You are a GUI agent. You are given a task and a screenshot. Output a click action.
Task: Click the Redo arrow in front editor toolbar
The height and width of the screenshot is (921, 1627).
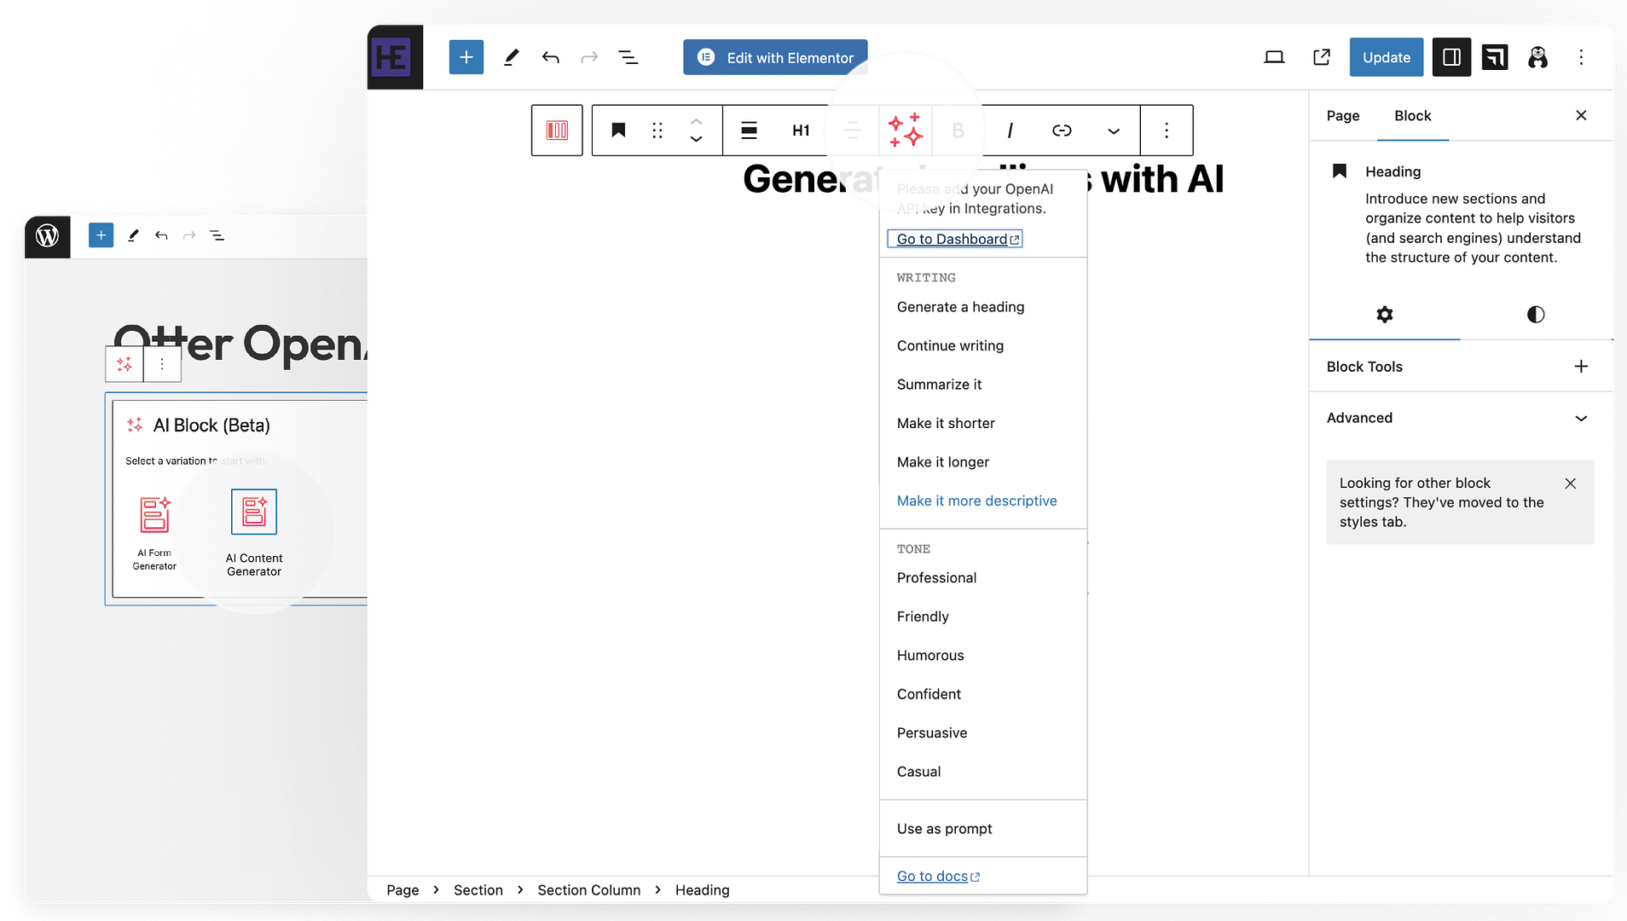589,57
